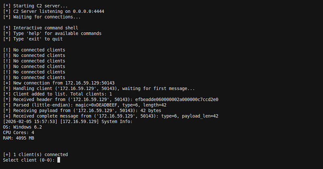
Task: Click the first 'No connected clients' warning
Action: 34,50
